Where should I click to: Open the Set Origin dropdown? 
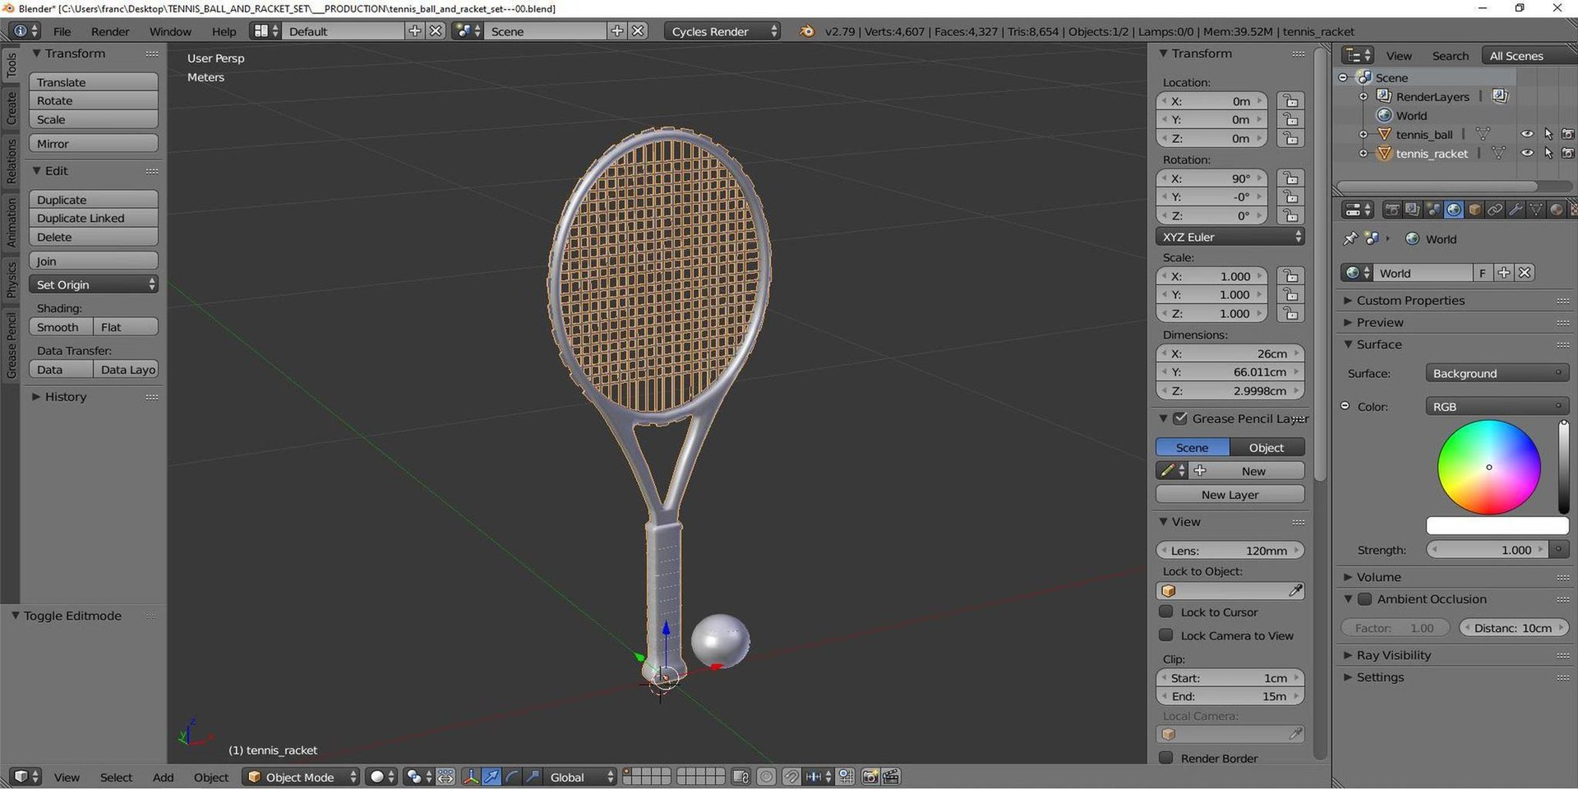point(94,284)
